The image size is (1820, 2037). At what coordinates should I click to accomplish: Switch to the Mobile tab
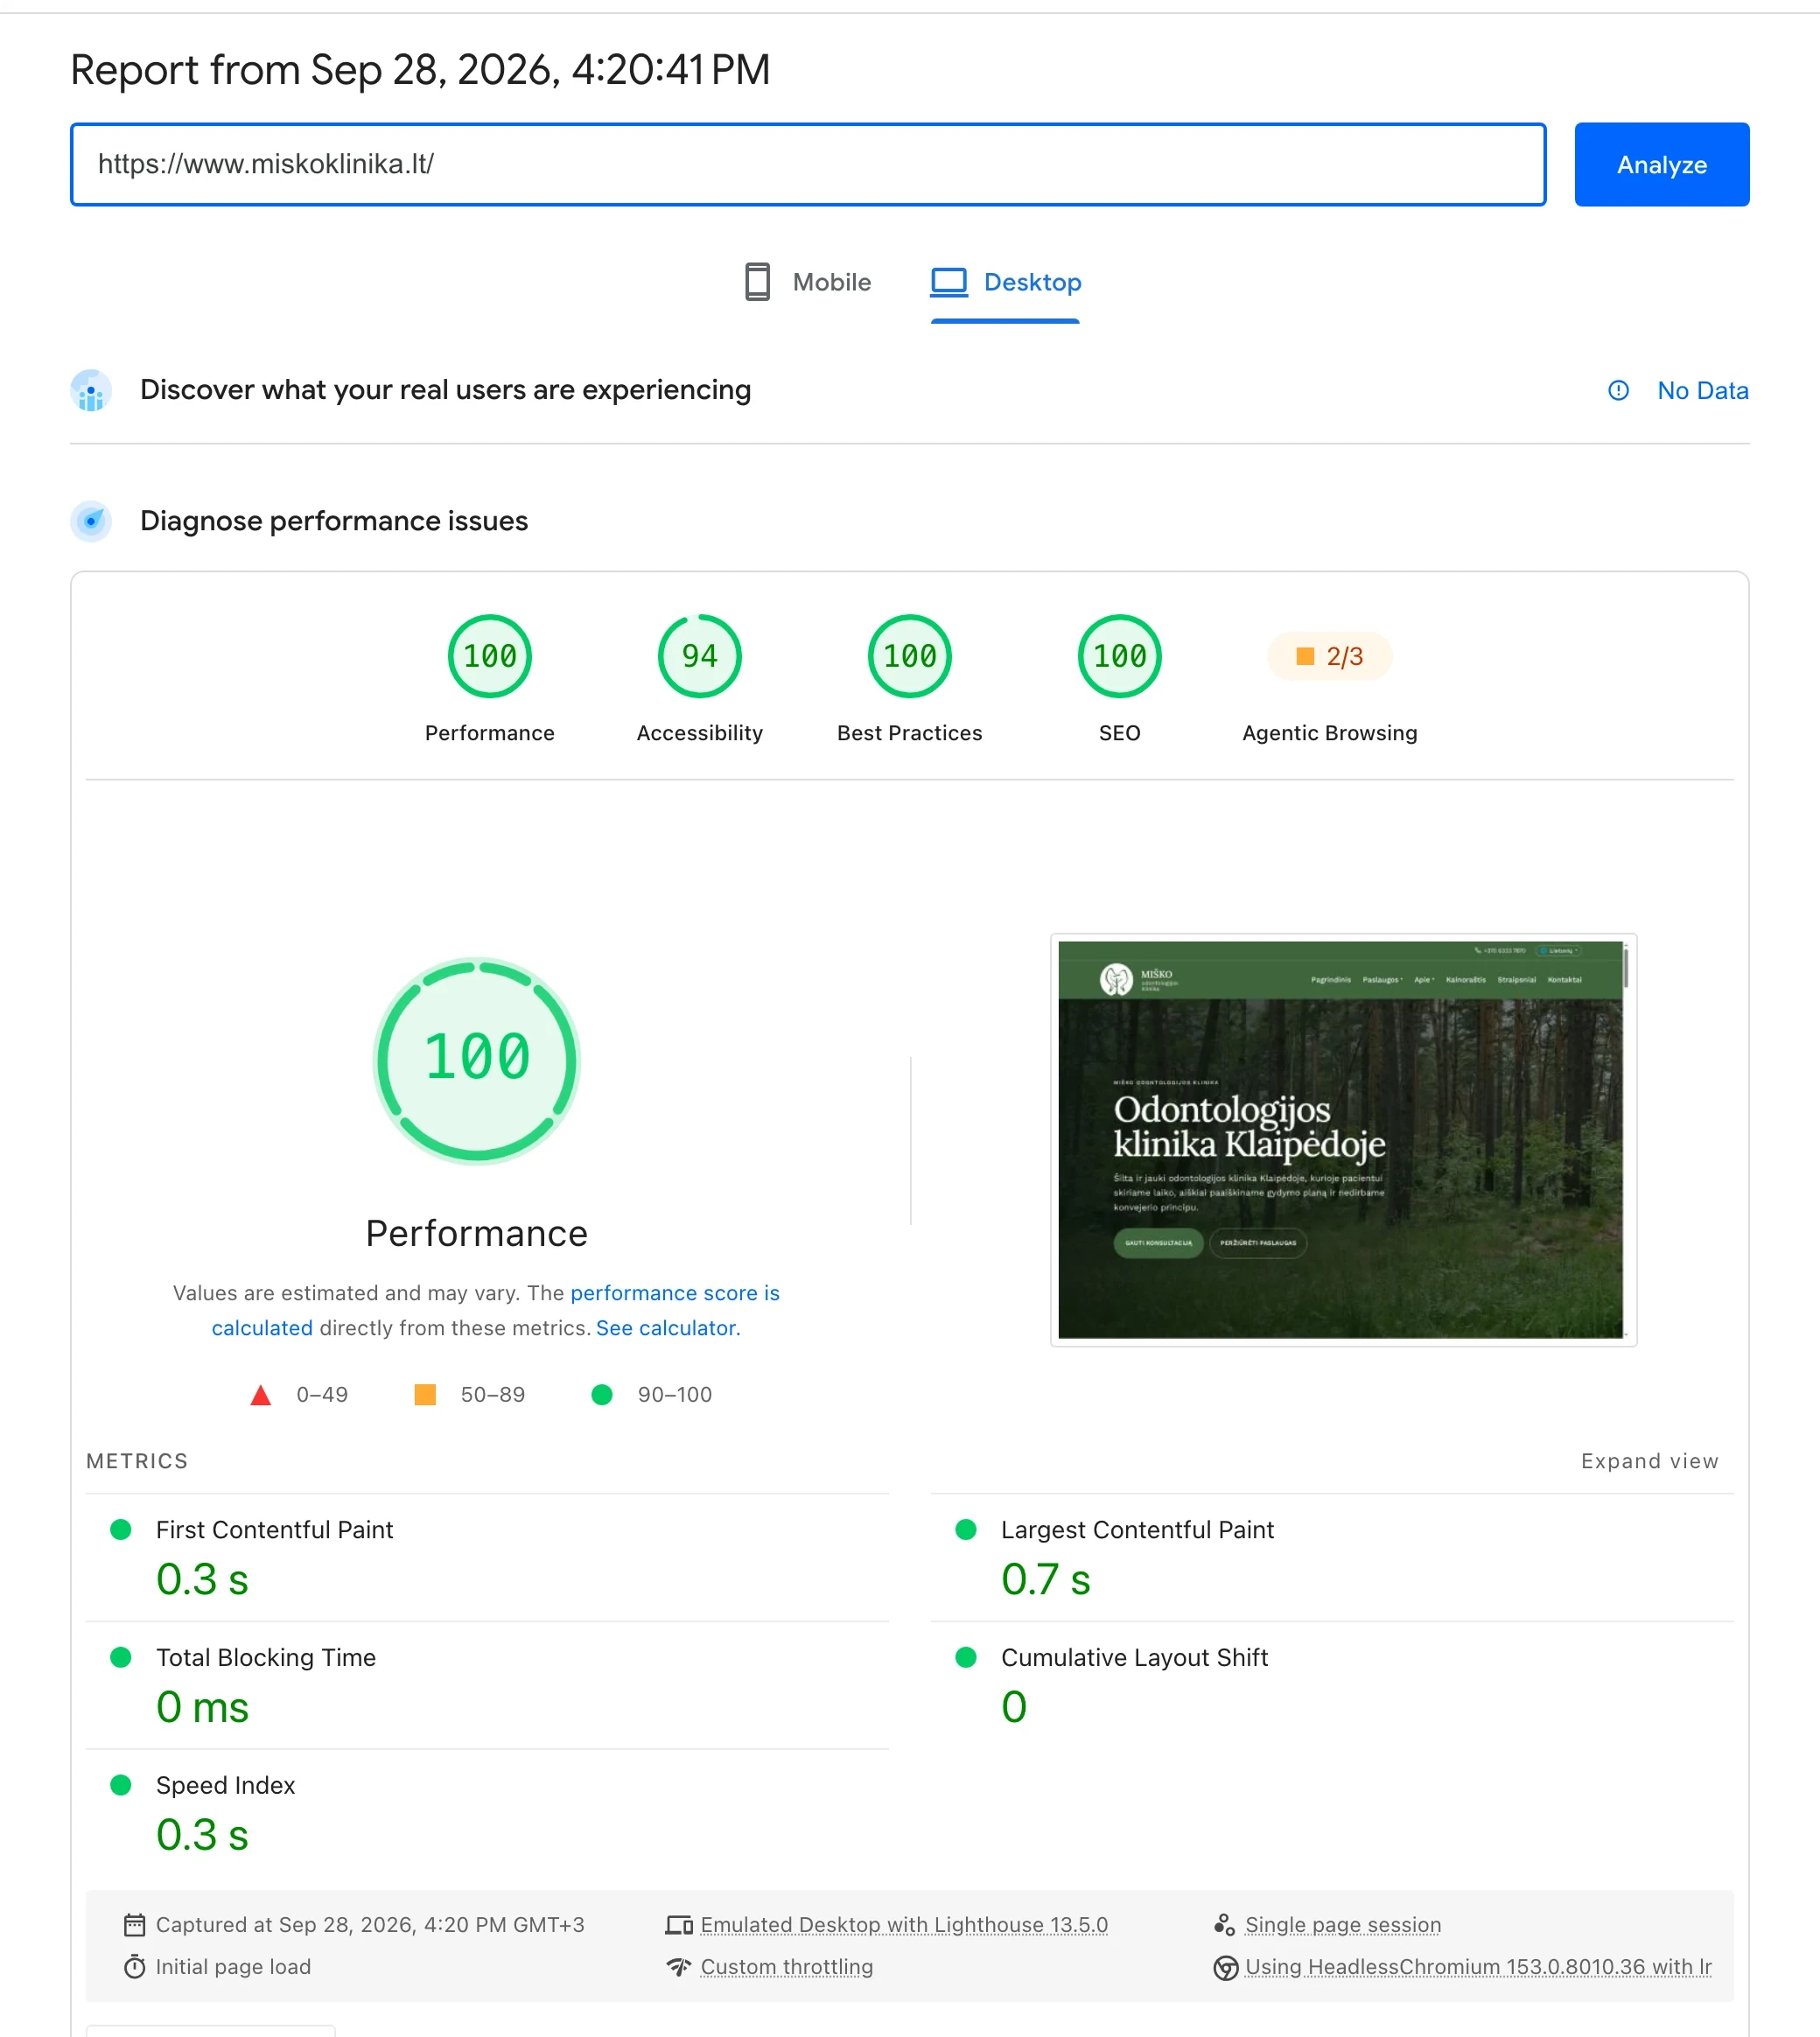pyautogui.click(x=808, y=282)
